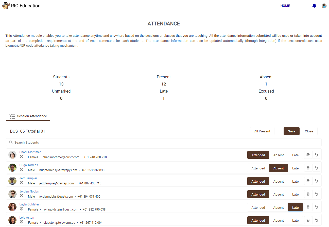Switch Layla Goldstein to Attended
Image resolution: width=329 pixels, height=227 pixels.
258,207
